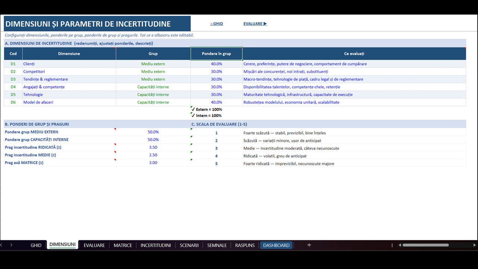Select the 'Ce evaluați' column header
Image resolution: width=478 pixels, height=269 pixels.
click(354, 54)
